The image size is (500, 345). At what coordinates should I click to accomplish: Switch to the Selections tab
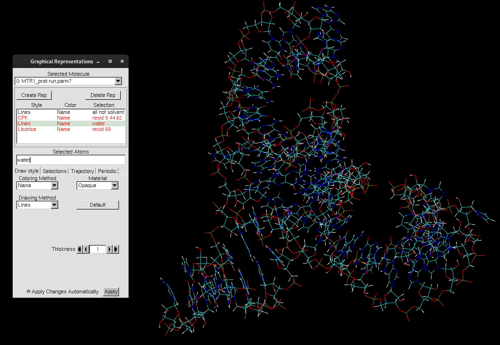tap(55, 171)
